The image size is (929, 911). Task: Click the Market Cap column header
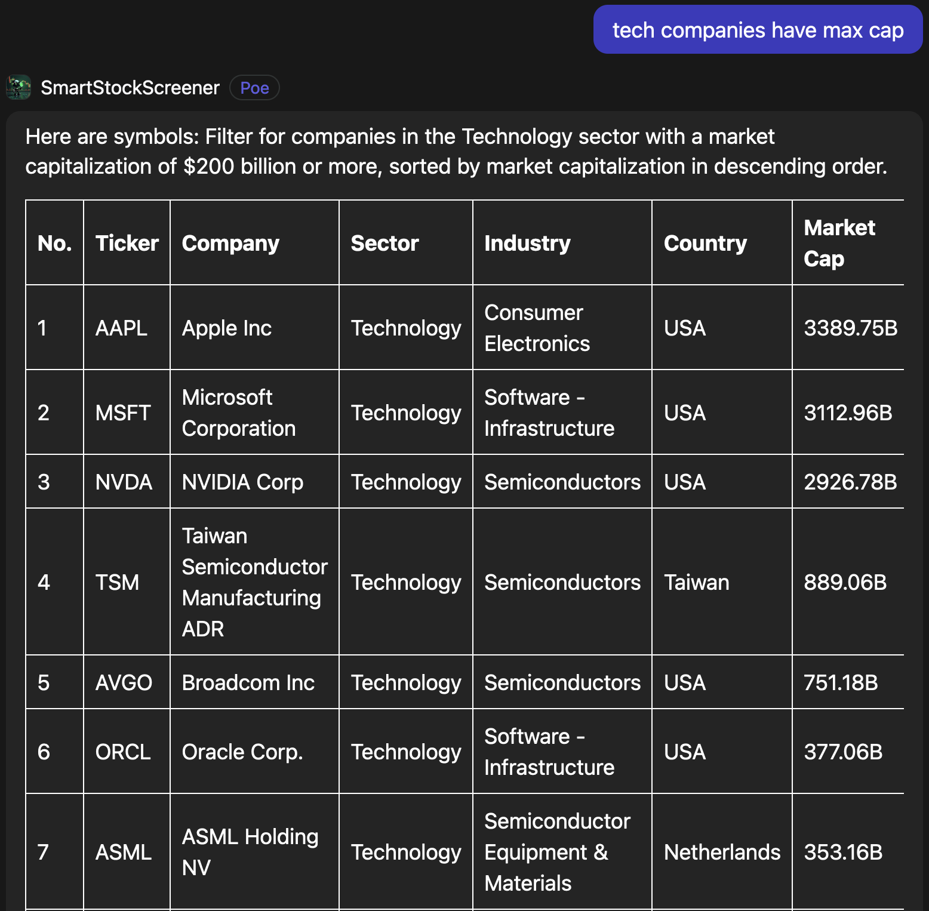(839, 243)
